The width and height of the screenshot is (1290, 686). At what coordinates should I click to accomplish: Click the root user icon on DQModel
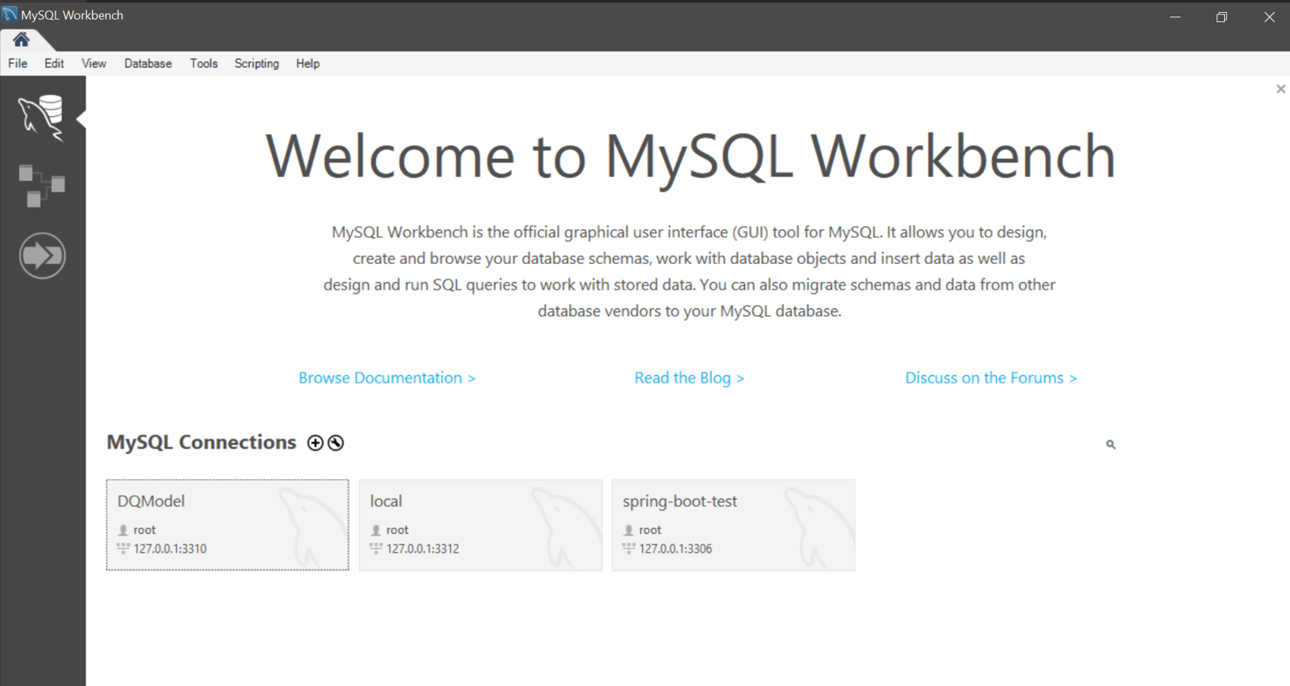tap(123, 531)
